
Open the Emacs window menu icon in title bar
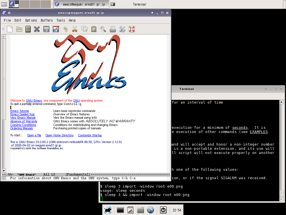pos(4,13)
